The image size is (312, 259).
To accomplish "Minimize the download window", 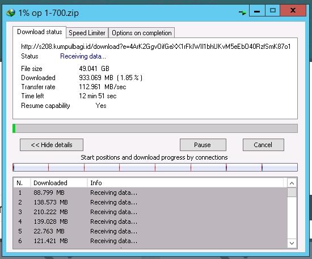I will [x=257, y=11].
